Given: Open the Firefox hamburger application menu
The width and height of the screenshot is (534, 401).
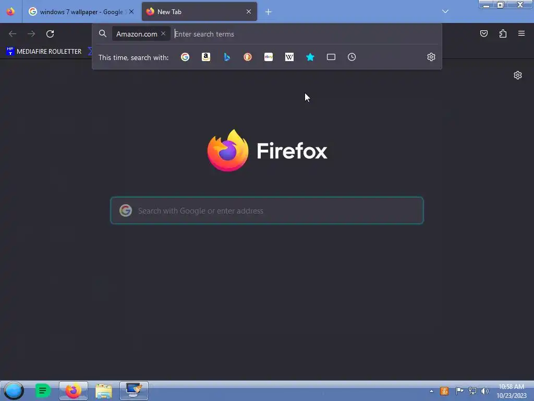Looking at the screenshot, I should click(x=521, y=33).
